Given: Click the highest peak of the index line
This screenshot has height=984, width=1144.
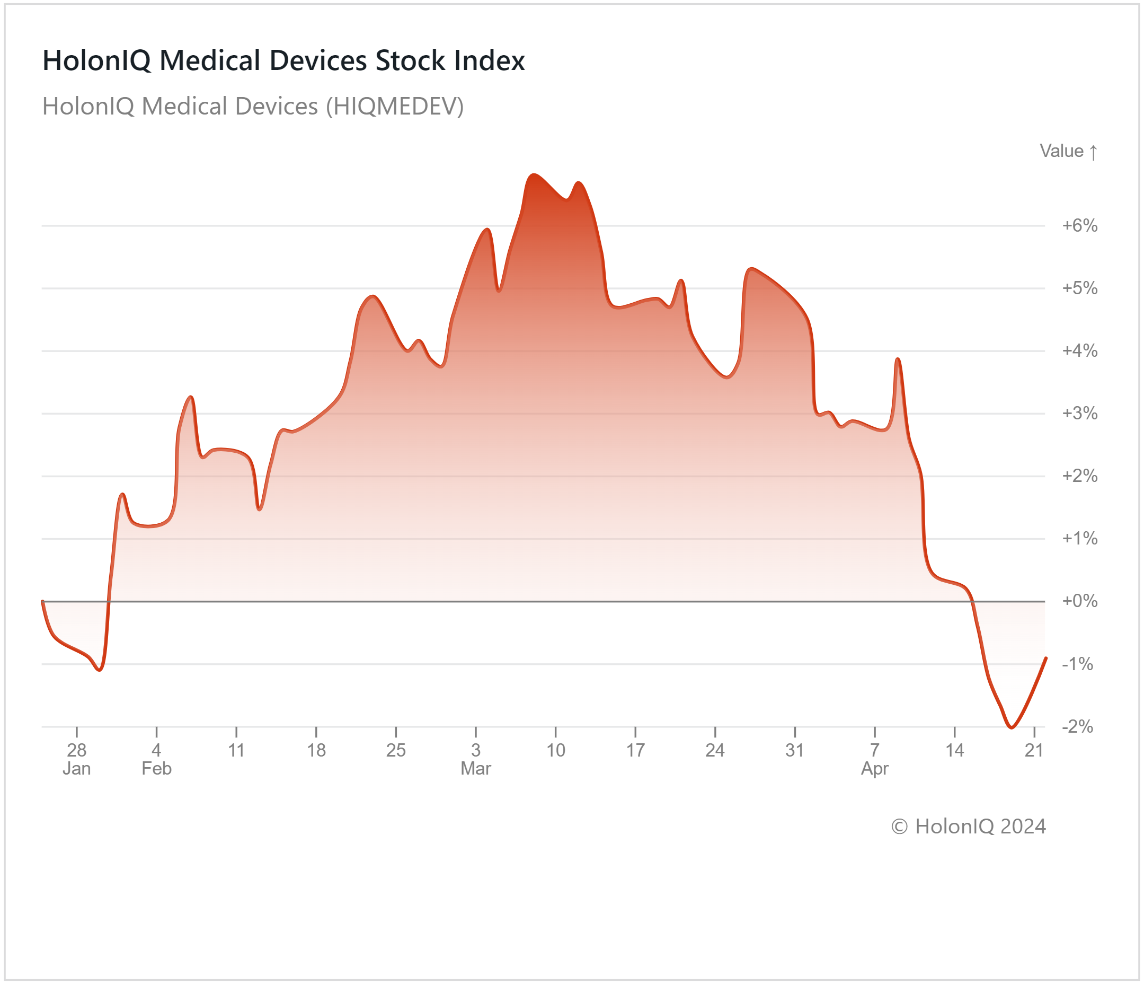Looking at the screenshot, I should pos(534,174).
